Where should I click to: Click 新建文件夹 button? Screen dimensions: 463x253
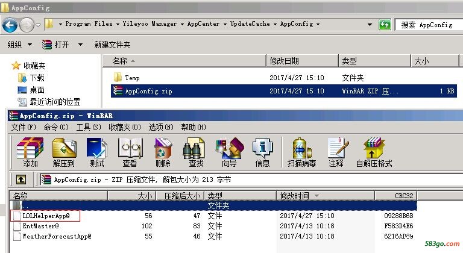[112, 45]
